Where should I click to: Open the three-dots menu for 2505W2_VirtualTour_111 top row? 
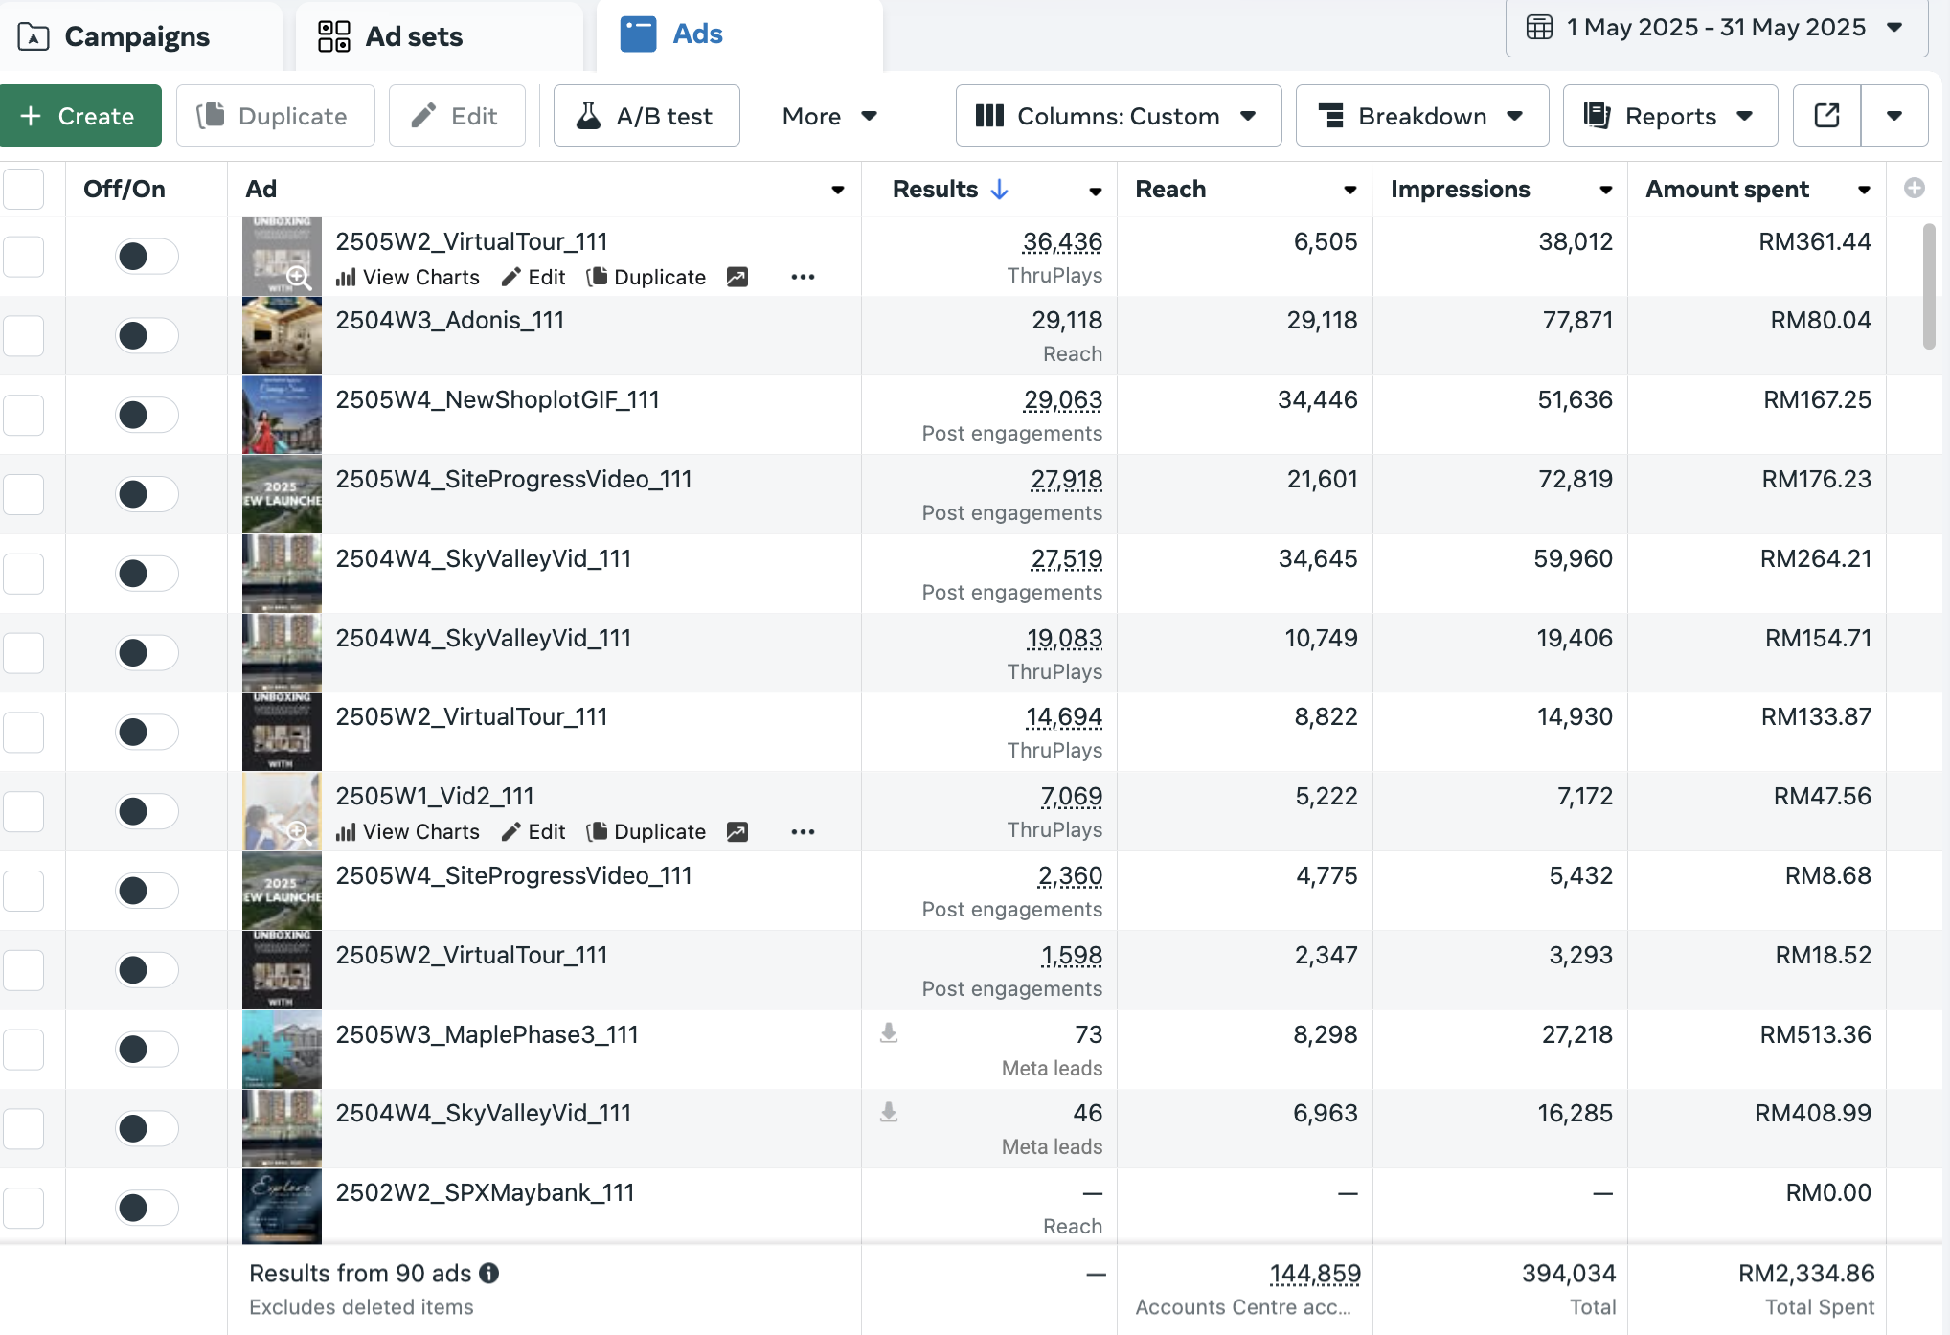[x=803, y=277]
